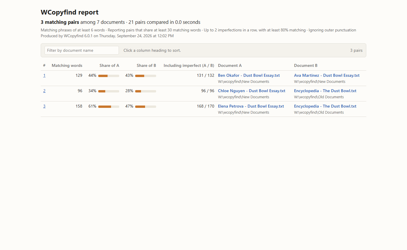
Task: Click the folder path under Ava Martinez
Action: coord(320,82)
